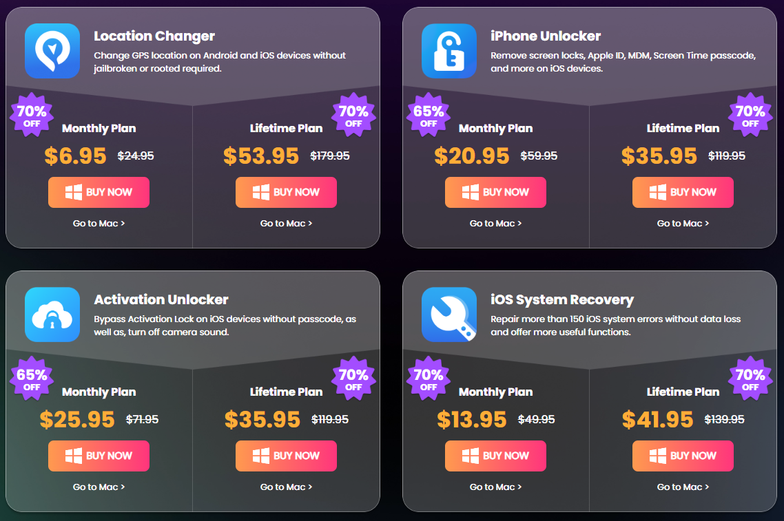Image resolution: width=784 pixels, height=521 pixels.
Task: Buy iPhone Unlocker Monthly Plan for $20.95
Action: [x=495, y=192]
